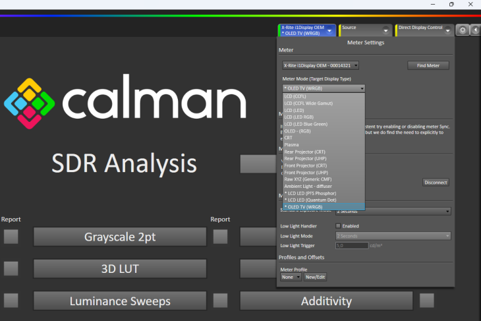Pick OLED - (RGB) from the list

[324, 131]
